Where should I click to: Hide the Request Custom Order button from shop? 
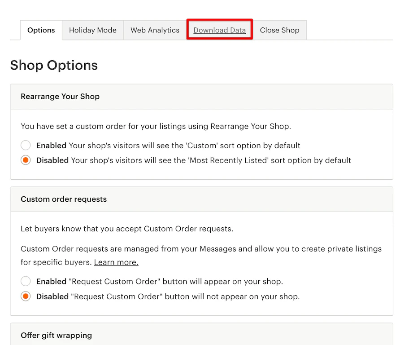tap(26, 296)
